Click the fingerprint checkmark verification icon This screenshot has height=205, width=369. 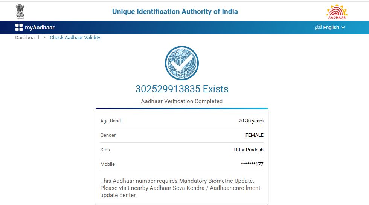(181, 63)
